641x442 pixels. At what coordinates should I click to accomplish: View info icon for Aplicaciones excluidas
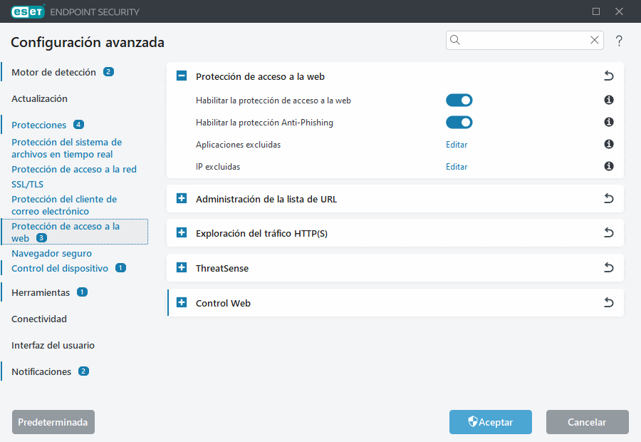tap(608, 144)
